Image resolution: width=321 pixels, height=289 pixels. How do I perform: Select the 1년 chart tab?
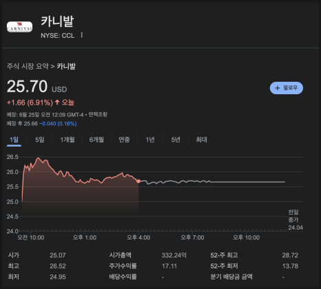tap(150, 140)
